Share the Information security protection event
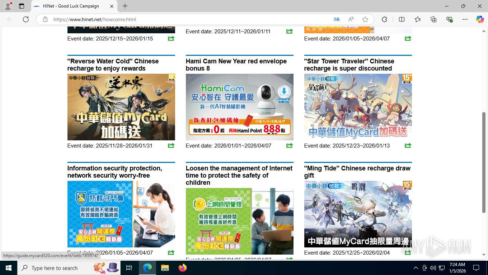 [x=171, y=252]
